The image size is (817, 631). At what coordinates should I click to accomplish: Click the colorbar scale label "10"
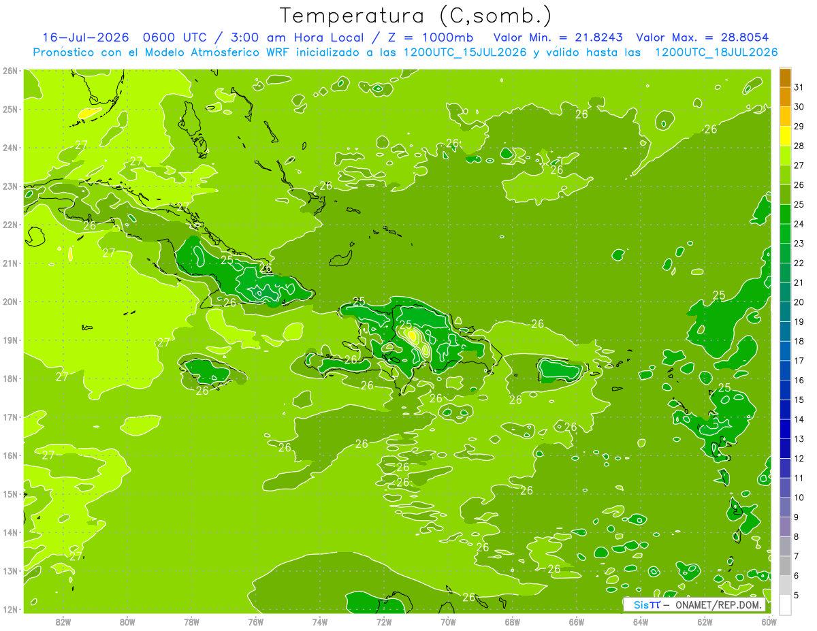pos(799,498)
